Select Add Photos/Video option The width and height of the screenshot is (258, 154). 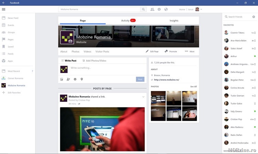click(94, 61)
